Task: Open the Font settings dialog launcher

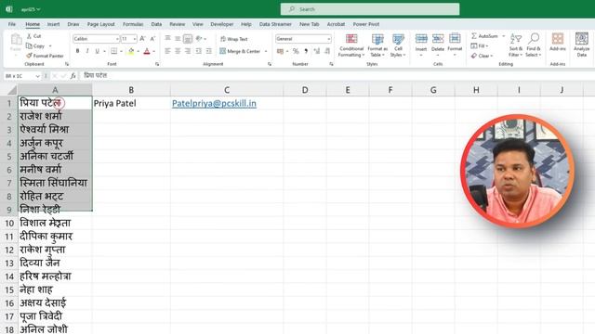Action: click(157, 64)
